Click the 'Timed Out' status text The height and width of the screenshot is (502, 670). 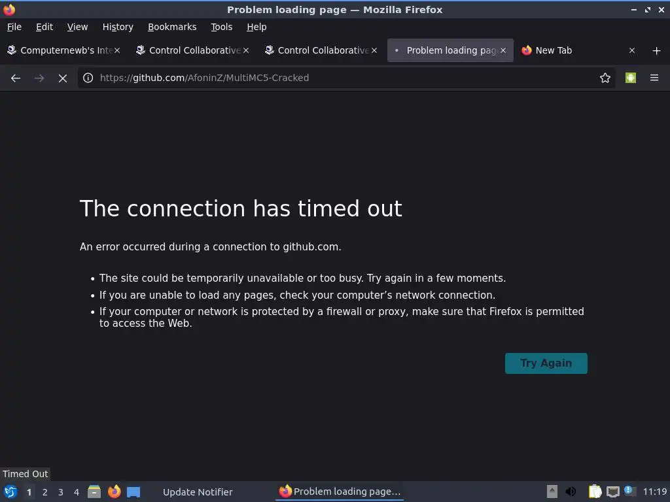pyautogui.click(x=26, y=474)
